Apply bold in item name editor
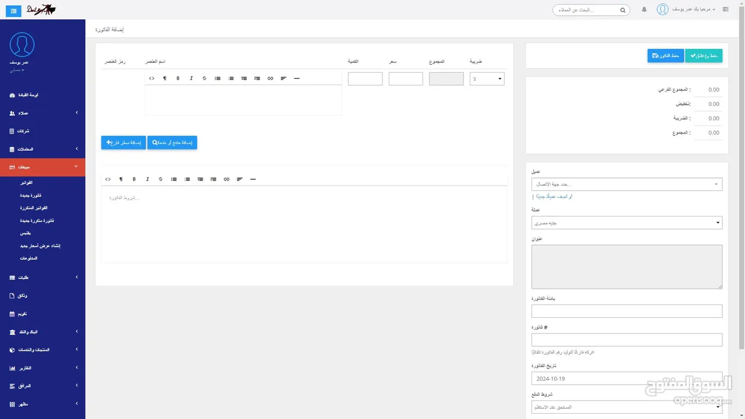 click(178, 79)
